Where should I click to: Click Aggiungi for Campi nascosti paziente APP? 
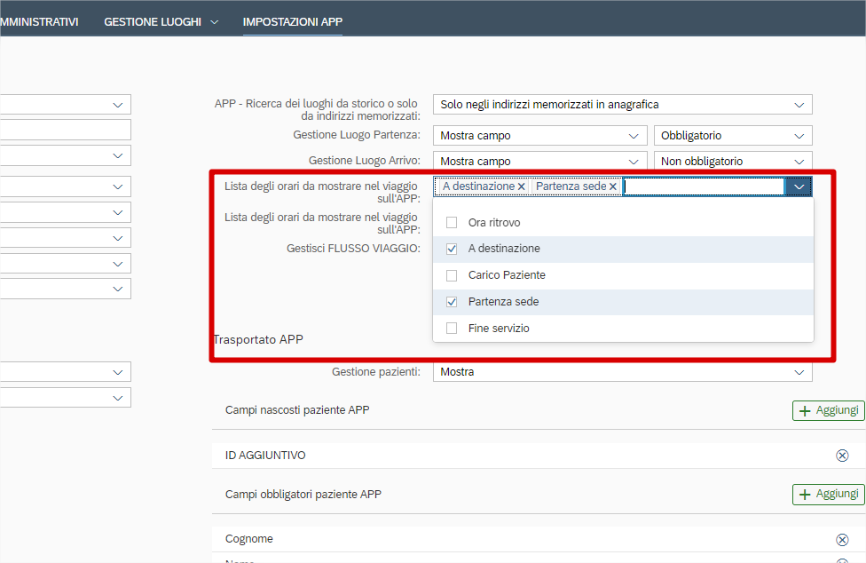pyautogui.click(x=828, y=410)
